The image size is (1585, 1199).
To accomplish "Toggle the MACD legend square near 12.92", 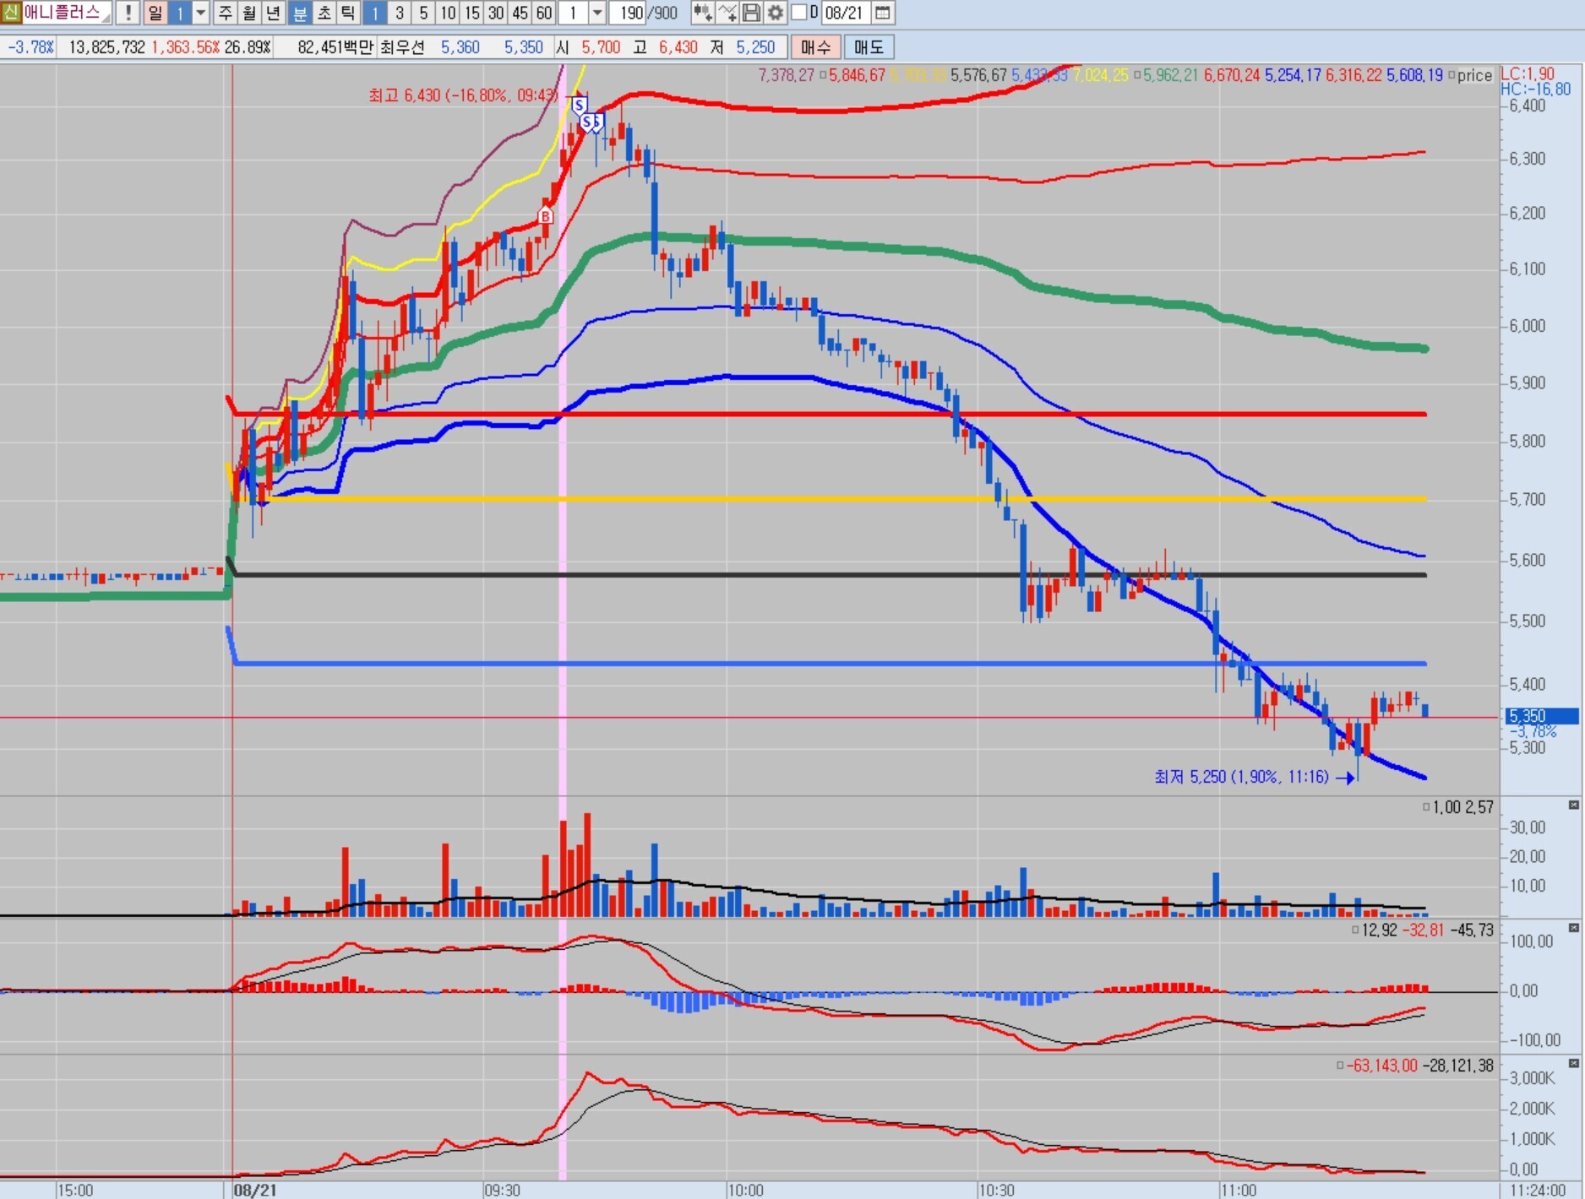I will tap(1355, 930).
